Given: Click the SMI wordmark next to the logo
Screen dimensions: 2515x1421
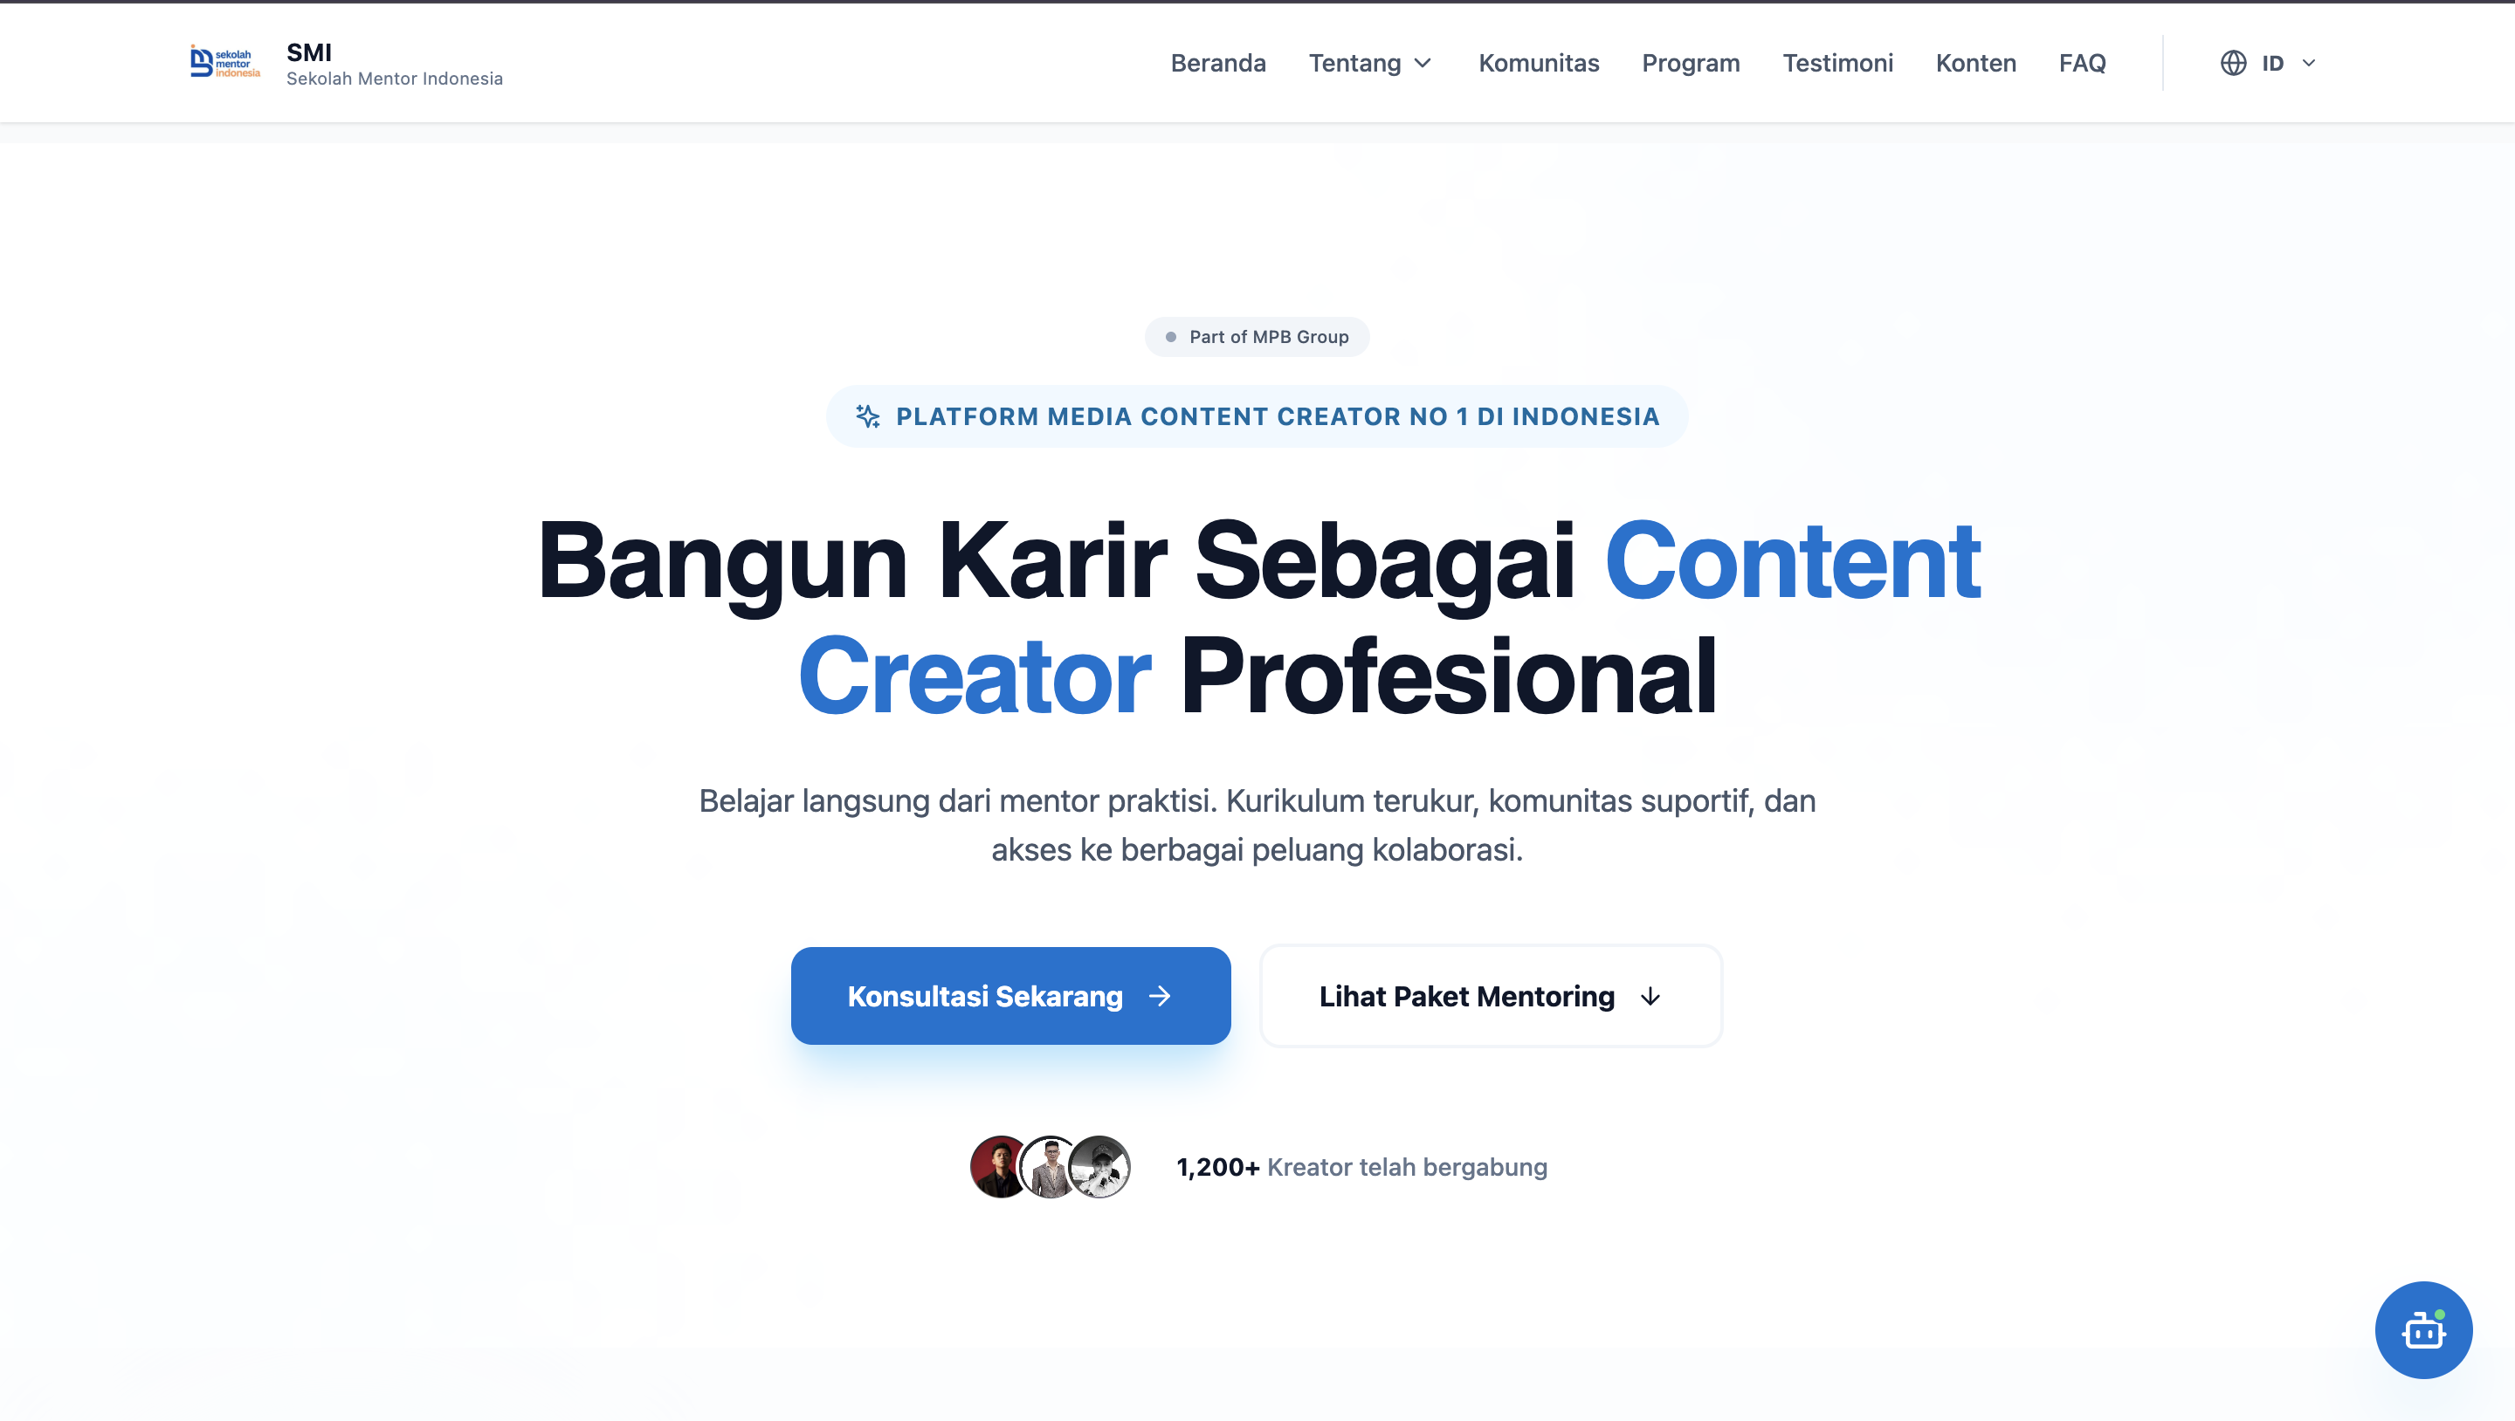Looking at the screenshot, I should (308, 52).
